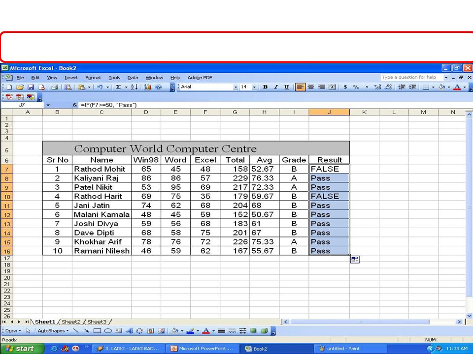The image size is (473, 354).
Task: Click the Undo arrow icon
Action: point(100,87)
